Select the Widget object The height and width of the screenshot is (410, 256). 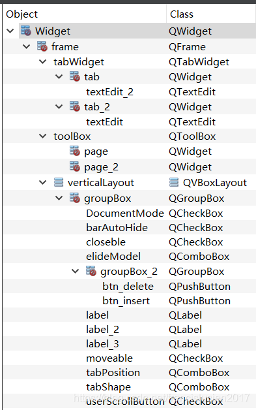click(x=53, y=31)
